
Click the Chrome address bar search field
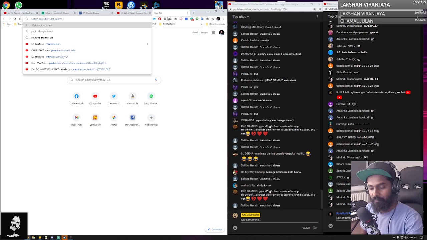(87, 19)
